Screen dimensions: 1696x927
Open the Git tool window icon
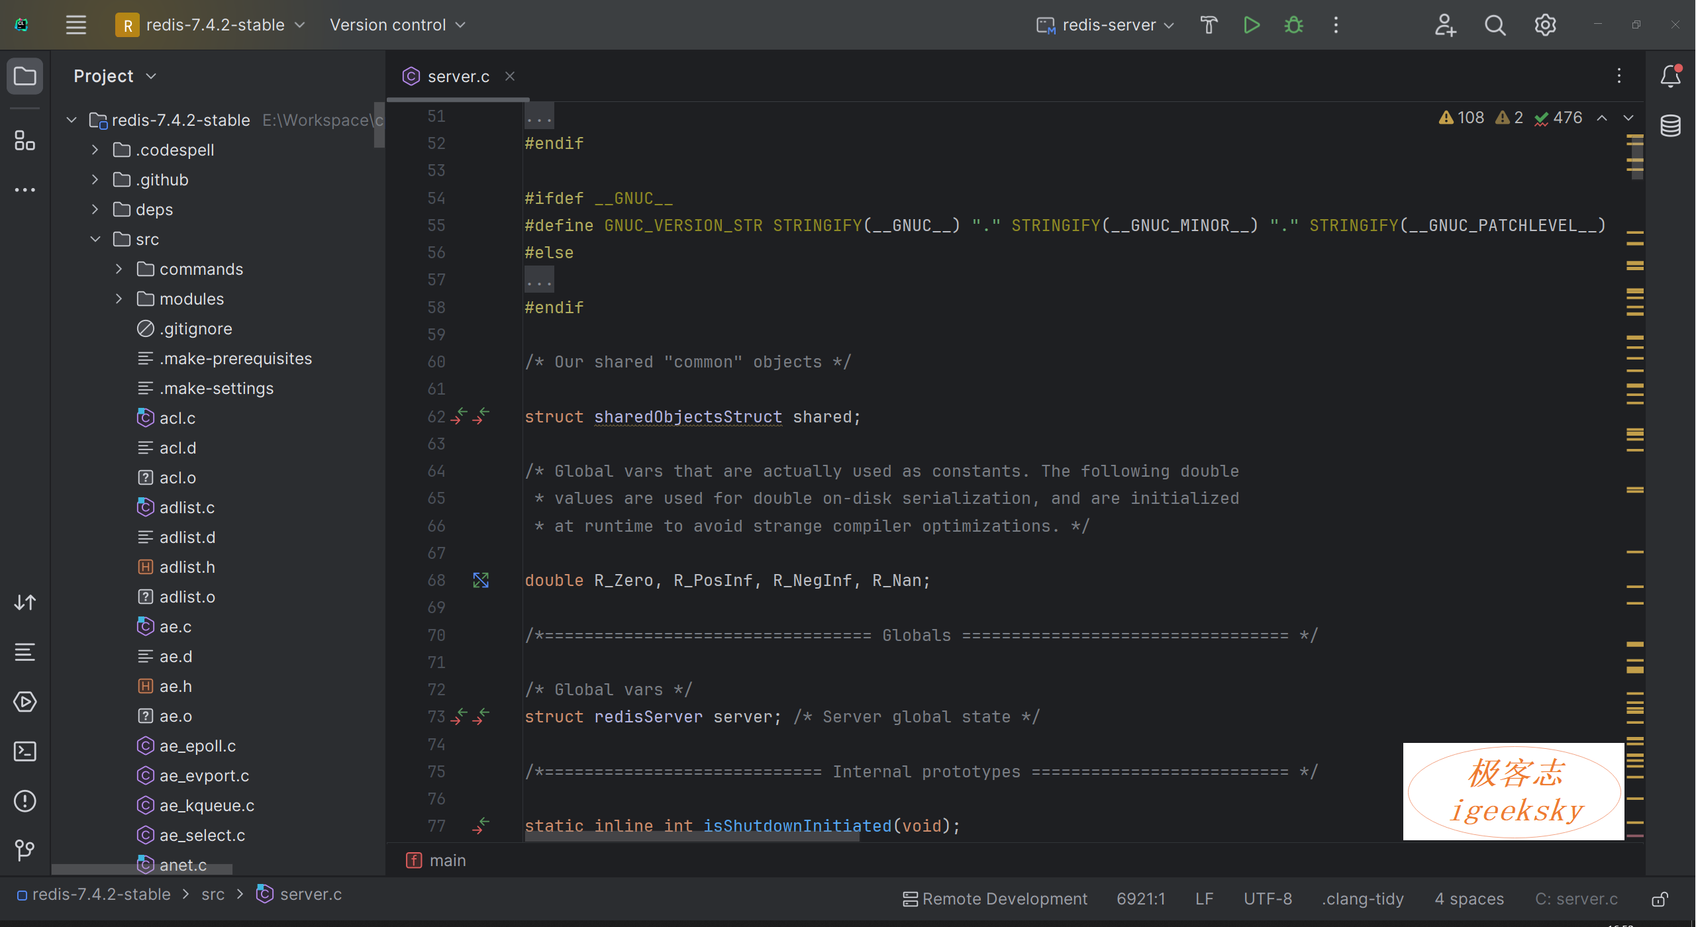pos(25,850)
